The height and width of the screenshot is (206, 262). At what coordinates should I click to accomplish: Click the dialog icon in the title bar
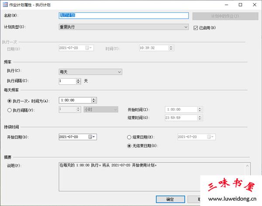(5, 5)
